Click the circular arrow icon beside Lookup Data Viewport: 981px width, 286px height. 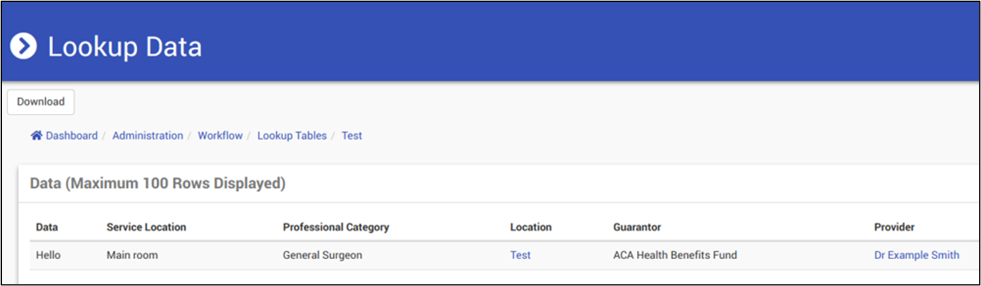(x=24, y=47)
